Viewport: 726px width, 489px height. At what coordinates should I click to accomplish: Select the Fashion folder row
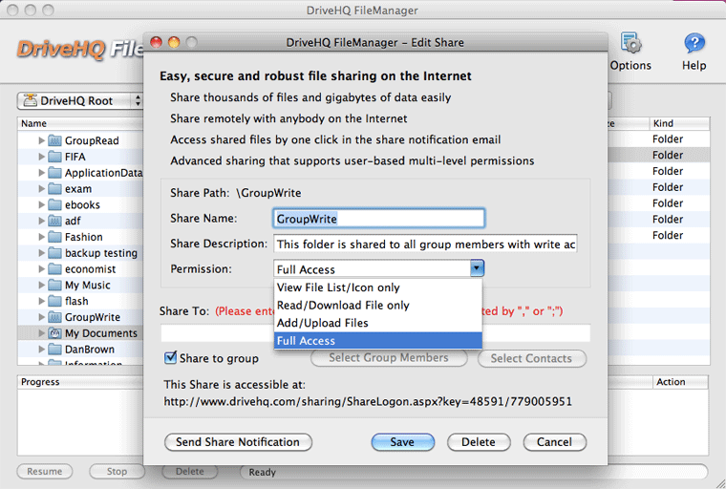point(80,237)
